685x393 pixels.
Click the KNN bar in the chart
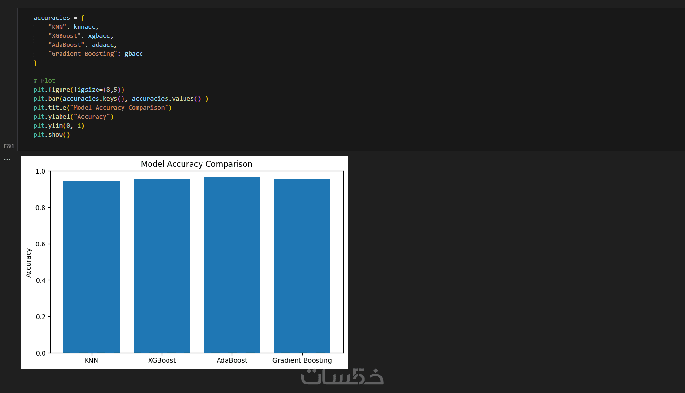point(91,267)
